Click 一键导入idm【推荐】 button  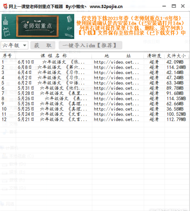pyautogui.click(x=90, y=46)
